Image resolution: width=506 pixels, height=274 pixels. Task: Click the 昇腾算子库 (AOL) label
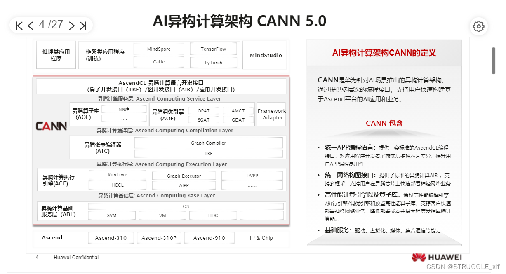tap(86, 114)
